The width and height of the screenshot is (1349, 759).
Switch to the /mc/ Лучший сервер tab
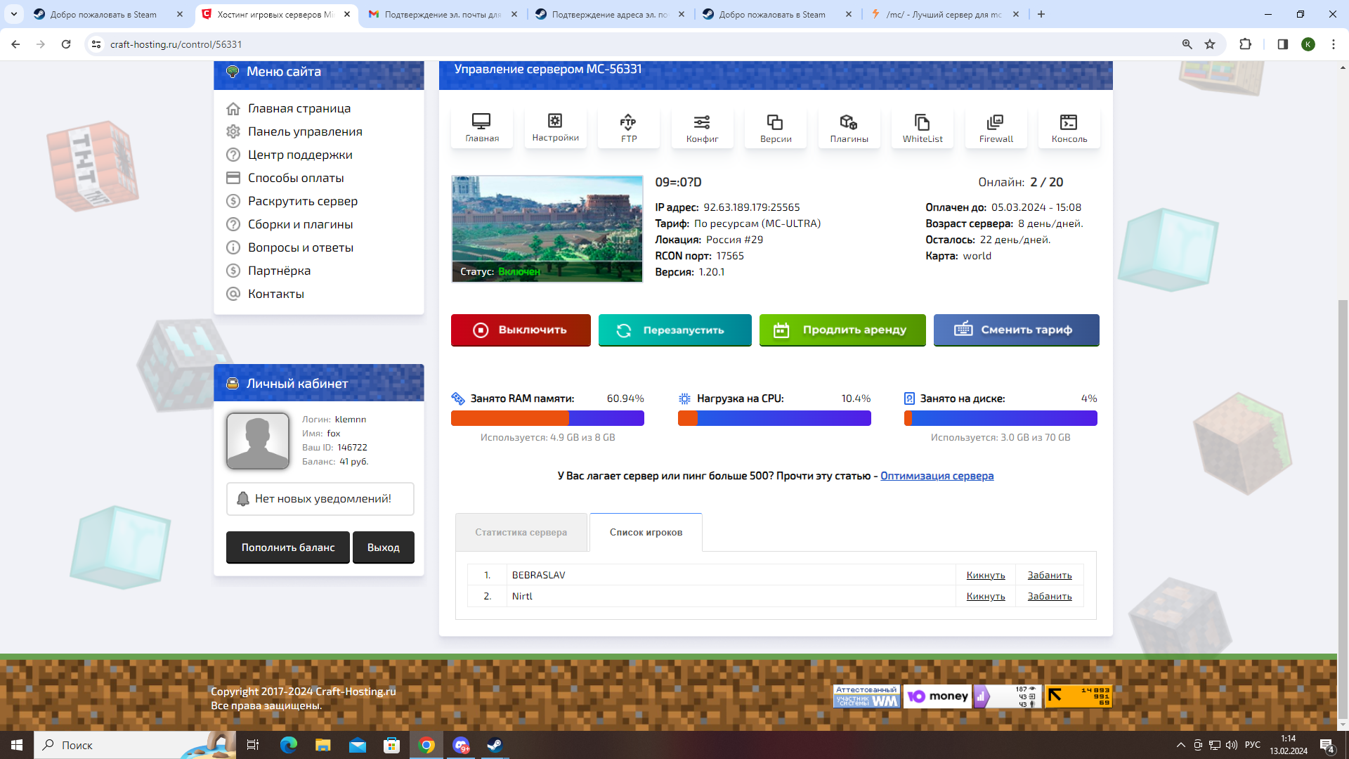944,14
